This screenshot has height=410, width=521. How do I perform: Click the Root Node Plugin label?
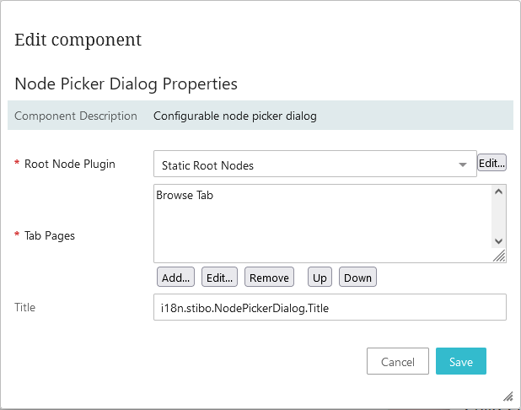(x=69, y=164)
